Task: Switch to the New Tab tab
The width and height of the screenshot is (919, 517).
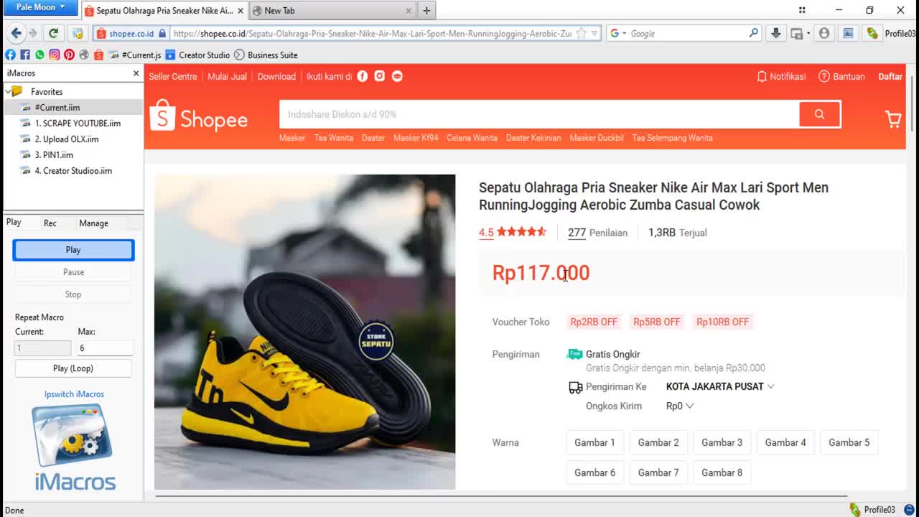Action: 332,11
